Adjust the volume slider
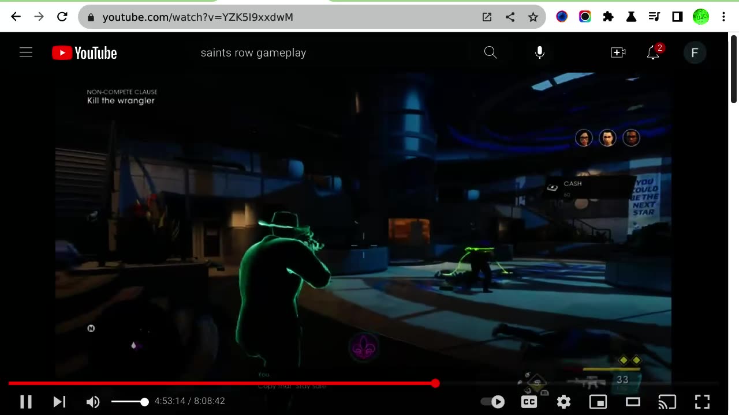This screenshot has width=739, height=415. click(129, 402)
